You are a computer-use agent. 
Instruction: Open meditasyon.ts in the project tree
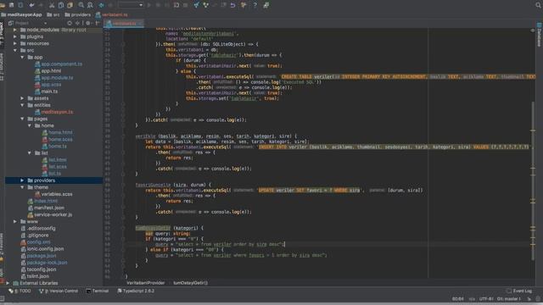click(x=57, y=112)
